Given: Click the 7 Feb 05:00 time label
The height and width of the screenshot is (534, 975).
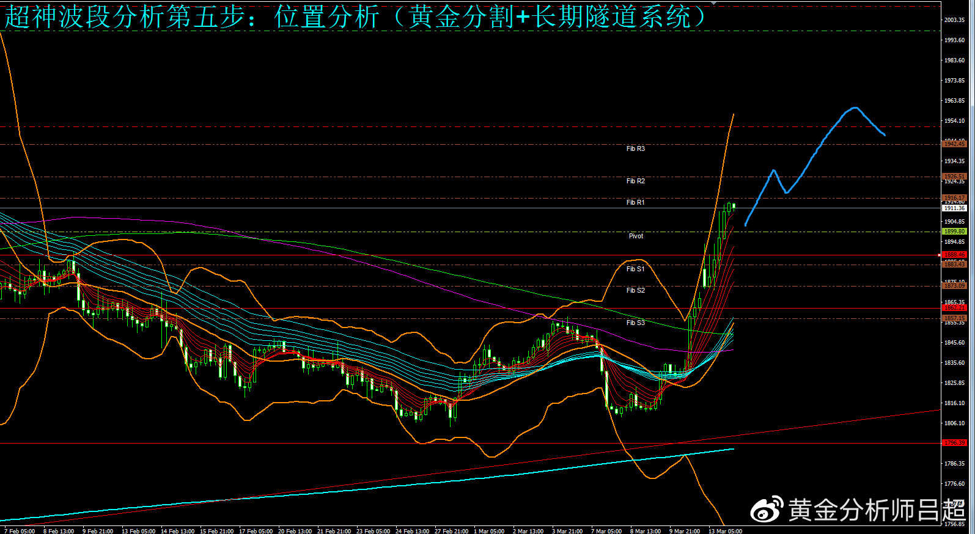Looking at the screenshot, I should 19,531.
